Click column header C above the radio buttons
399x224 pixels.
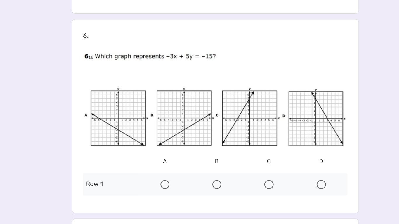(269, 161)
